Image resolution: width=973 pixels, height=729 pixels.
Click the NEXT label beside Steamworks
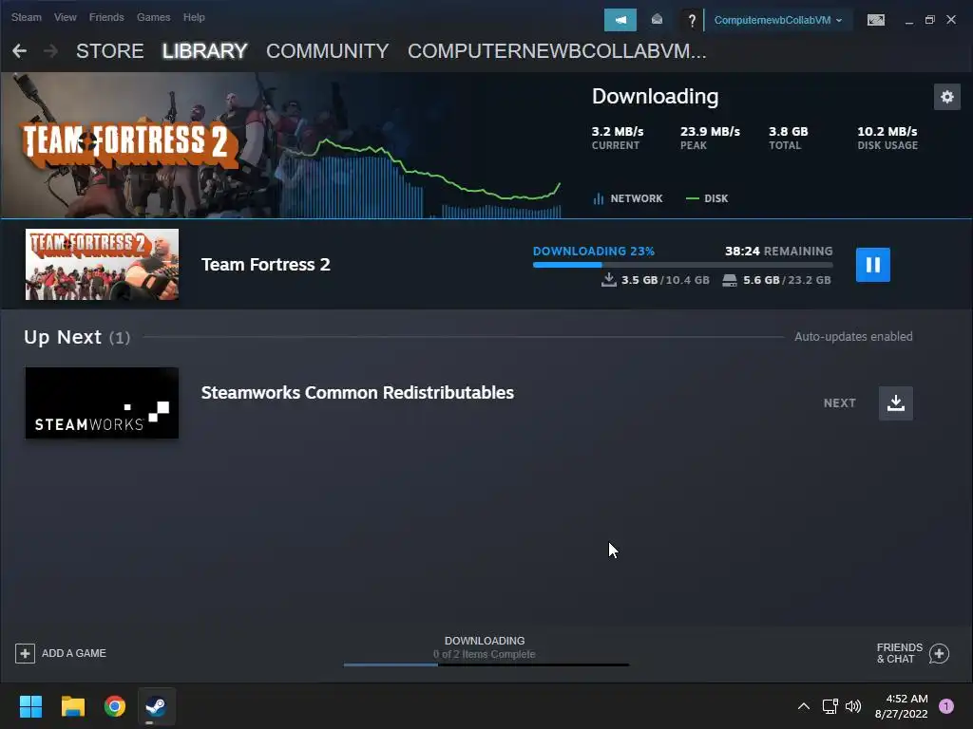840,402
